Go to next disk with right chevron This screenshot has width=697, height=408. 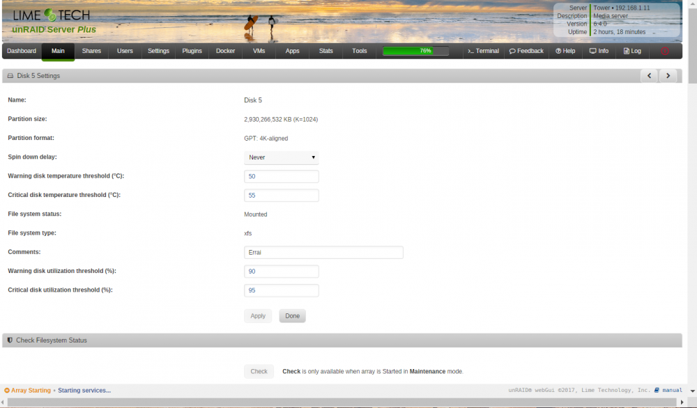[x=668, y=76]
